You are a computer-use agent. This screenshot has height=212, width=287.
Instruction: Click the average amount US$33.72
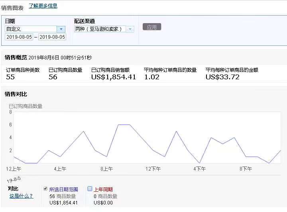pyautogui.click(x=222, y=77)
